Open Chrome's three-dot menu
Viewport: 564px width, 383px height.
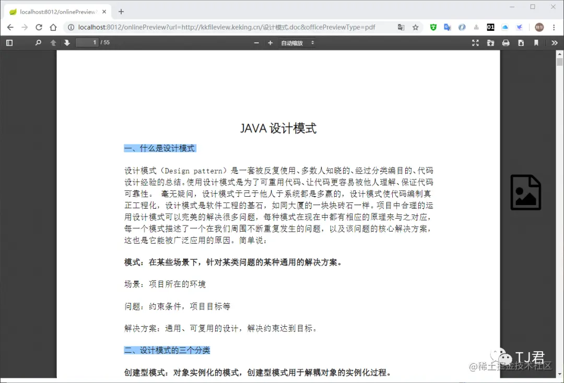553,27
